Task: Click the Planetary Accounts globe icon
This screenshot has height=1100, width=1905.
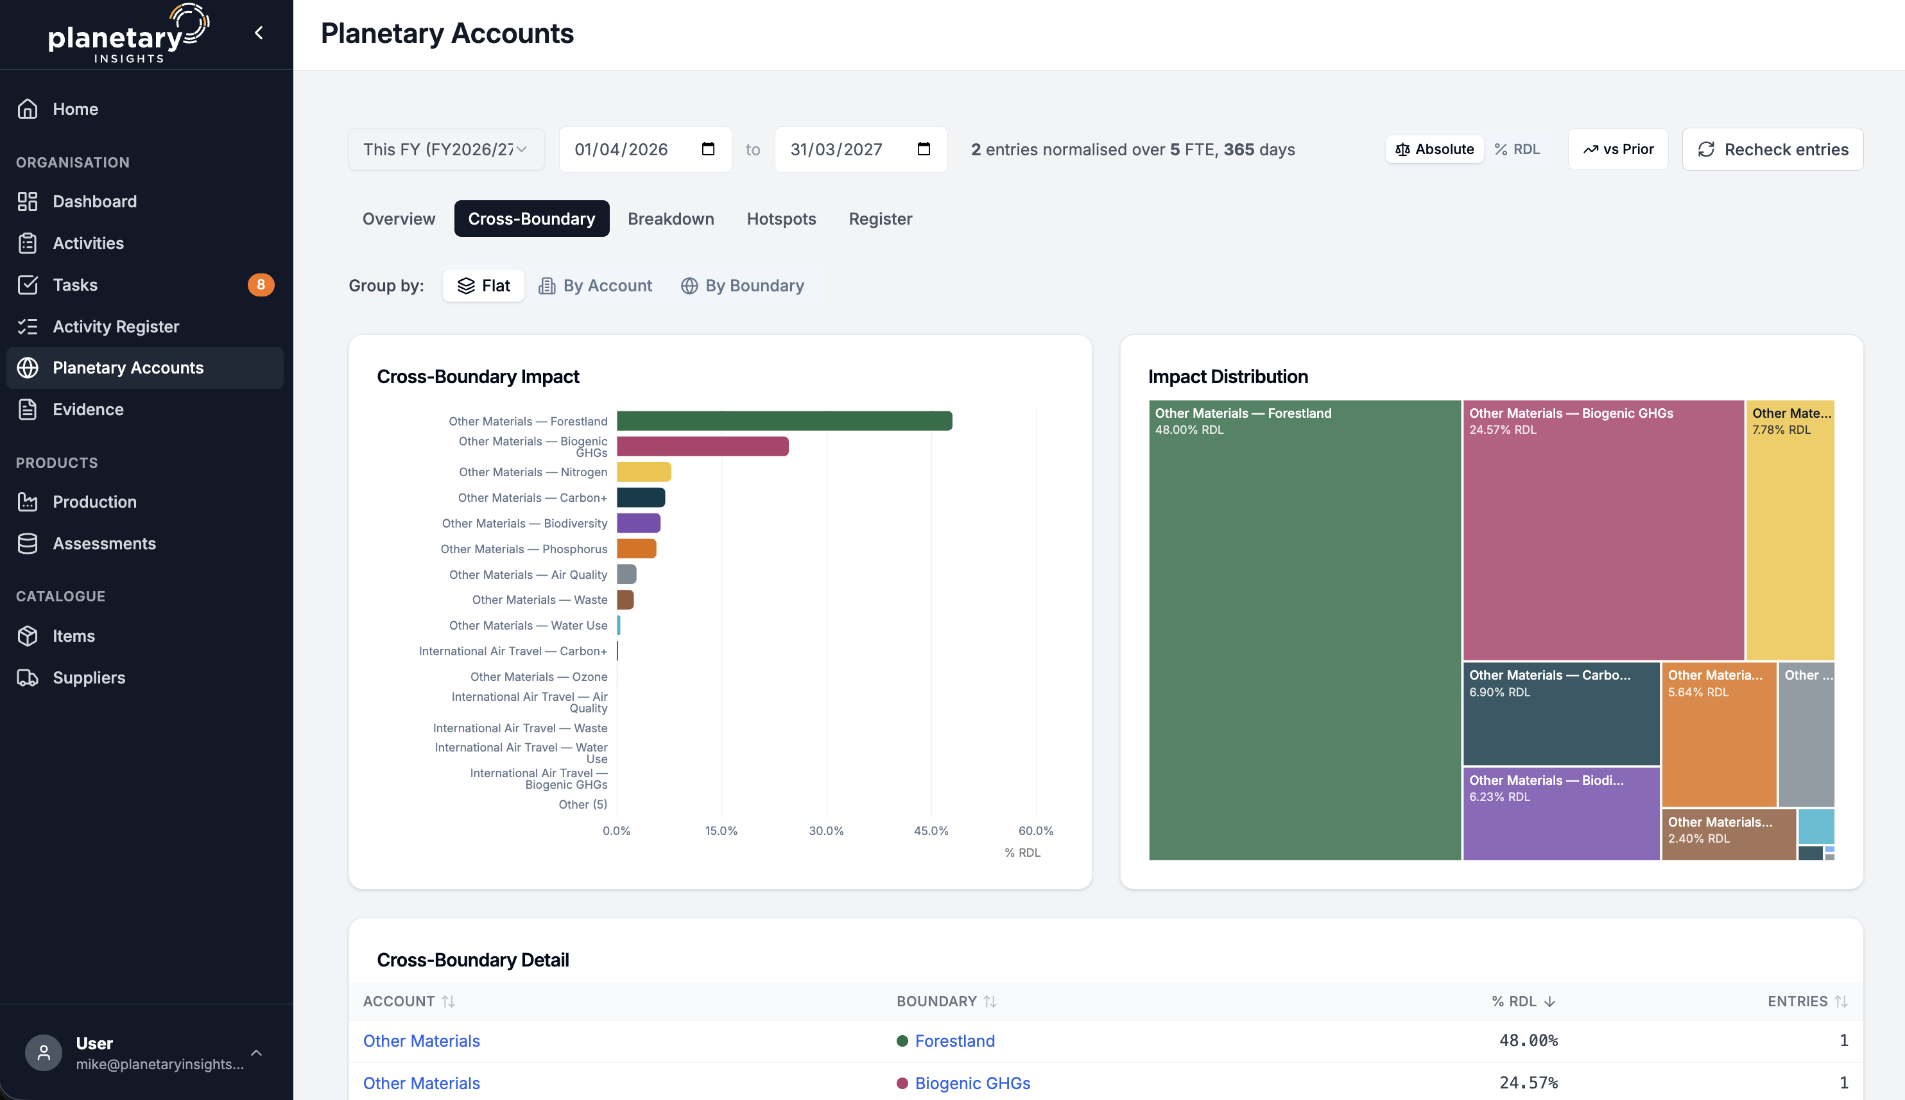Action: [x=28, y=367]
